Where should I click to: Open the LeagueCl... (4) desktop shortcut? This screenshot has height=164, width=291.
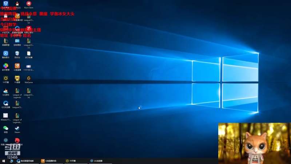tap(29, 93)
